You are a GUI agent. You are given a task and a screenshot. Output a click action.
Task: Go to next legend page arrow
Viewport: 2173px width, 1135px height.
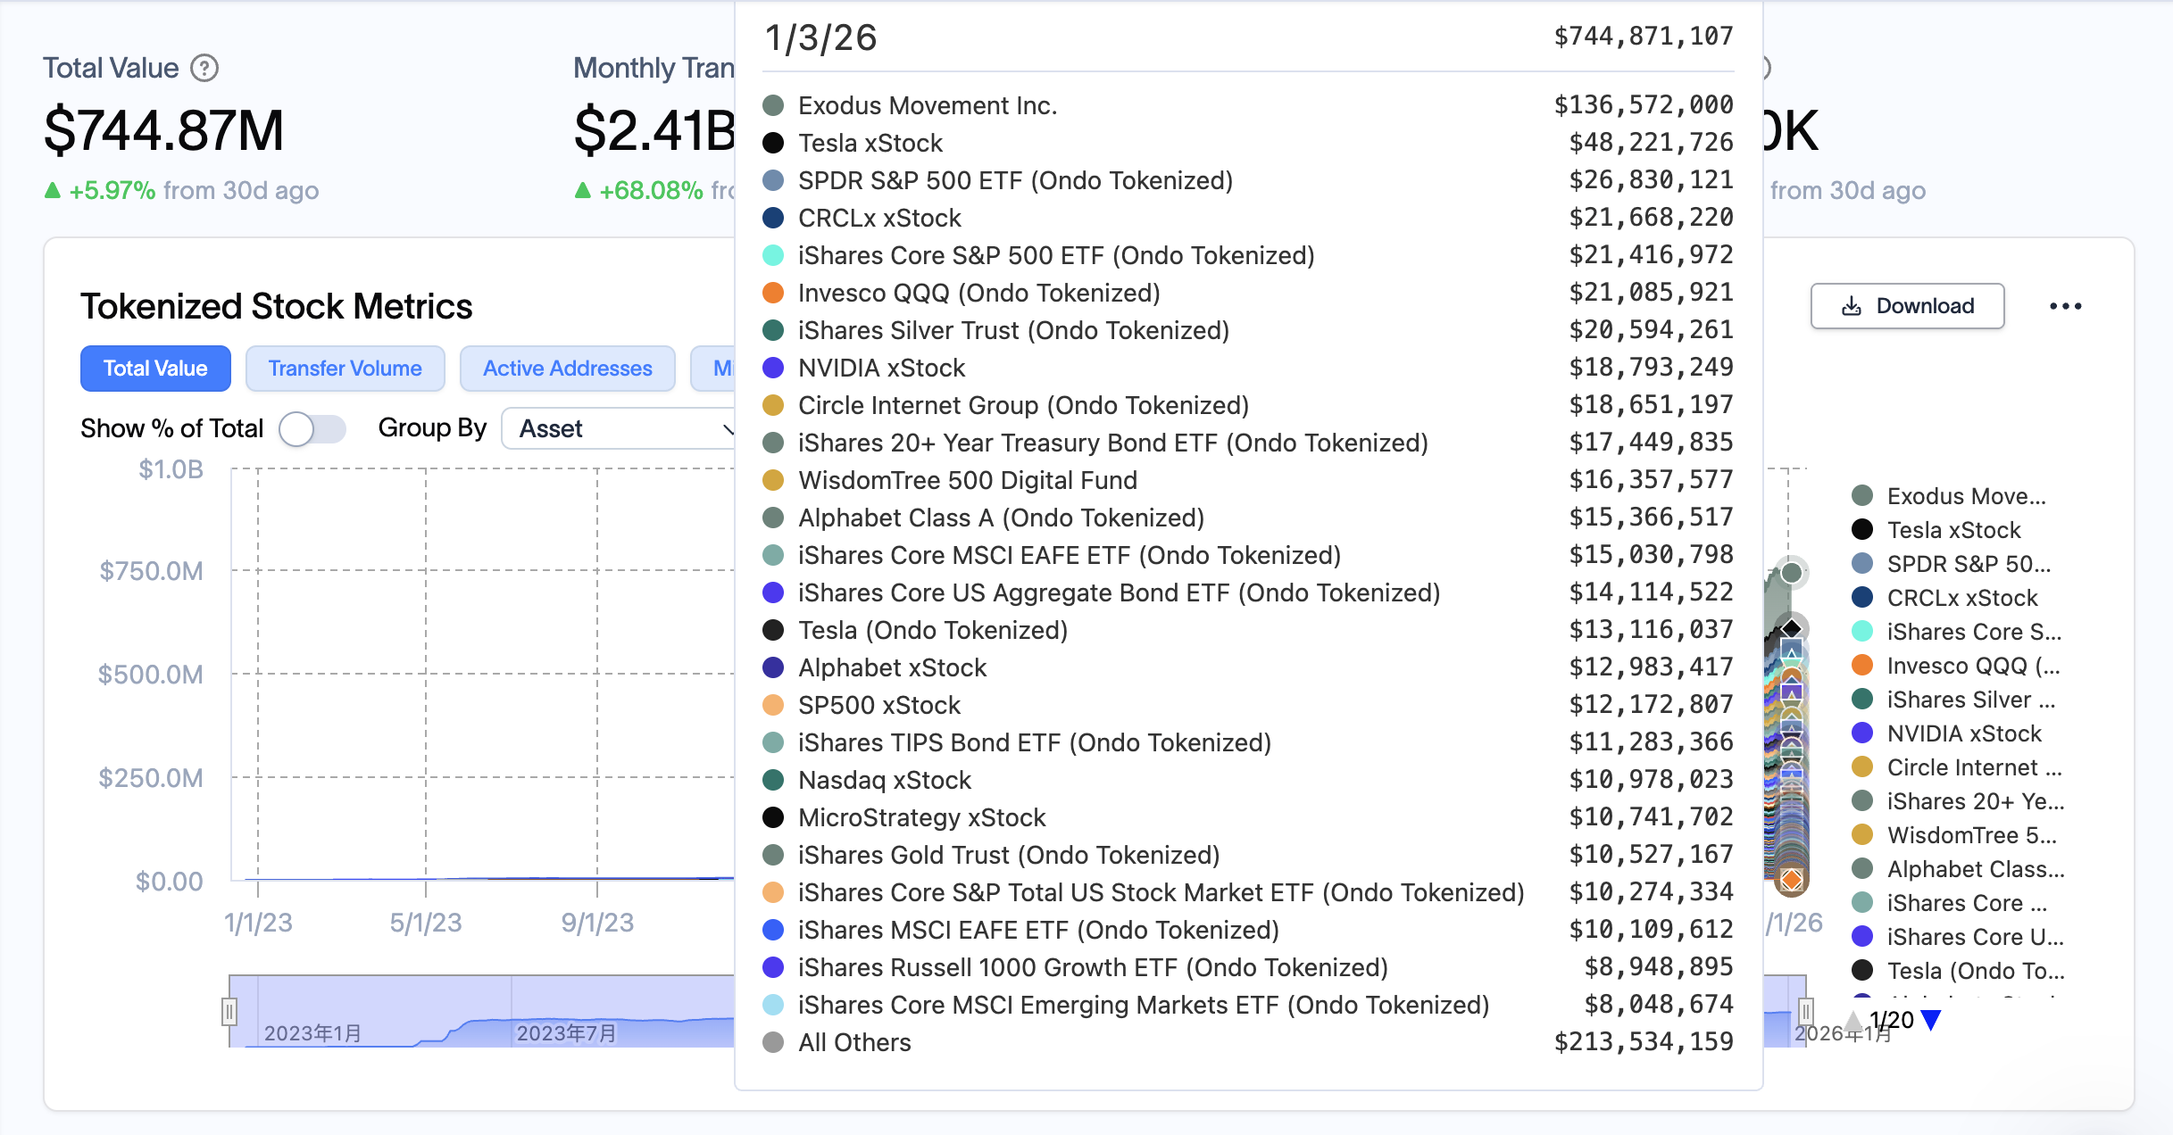click(x=1931, y=1020)
